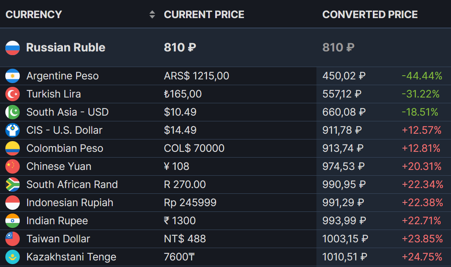Click the sort direction indicator beside CURRENCY

pos(152,14)
